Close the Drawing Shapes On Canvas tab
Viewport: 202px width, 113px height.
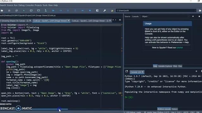click(30, 20)
